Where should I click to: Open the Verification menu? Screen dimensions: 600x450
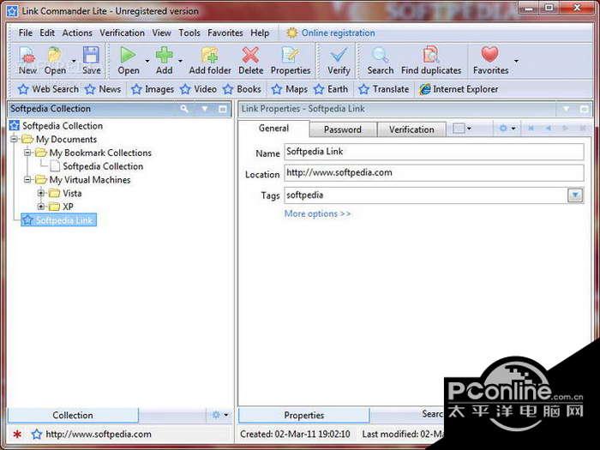[x=122, y=33]
